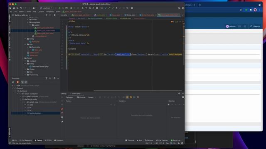This screenshot has height=149, width=266.
Task: Expand h2.block-header node in Structure
Action: [20, 96]
